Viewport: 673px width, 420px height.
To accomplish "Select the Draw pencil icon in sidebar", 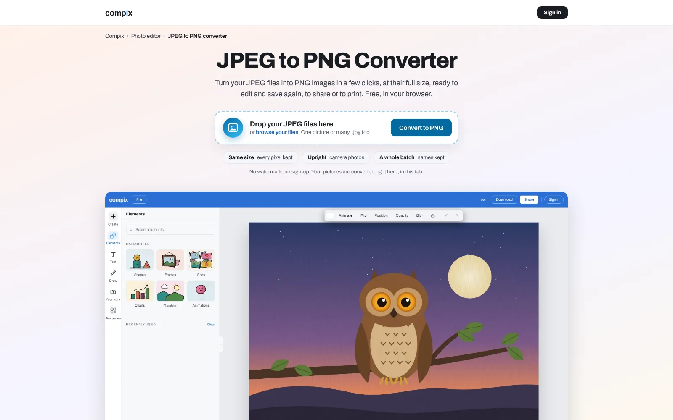I will pos(113,273).
